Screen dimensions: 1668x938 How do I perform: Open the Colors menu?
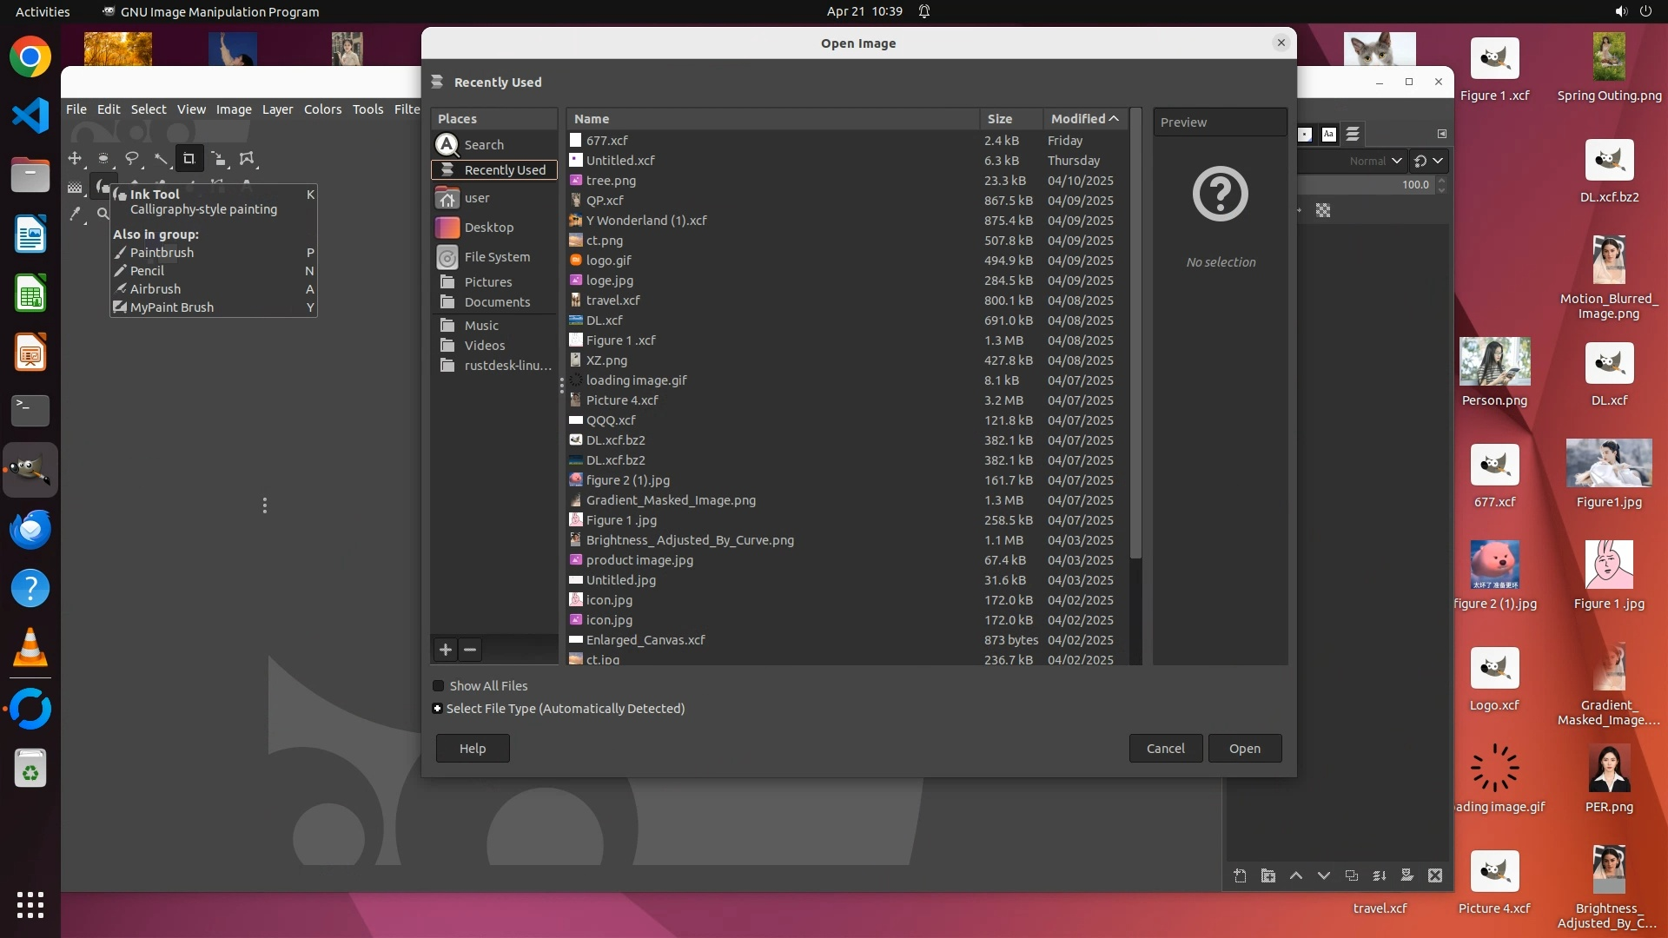point(322,109)
